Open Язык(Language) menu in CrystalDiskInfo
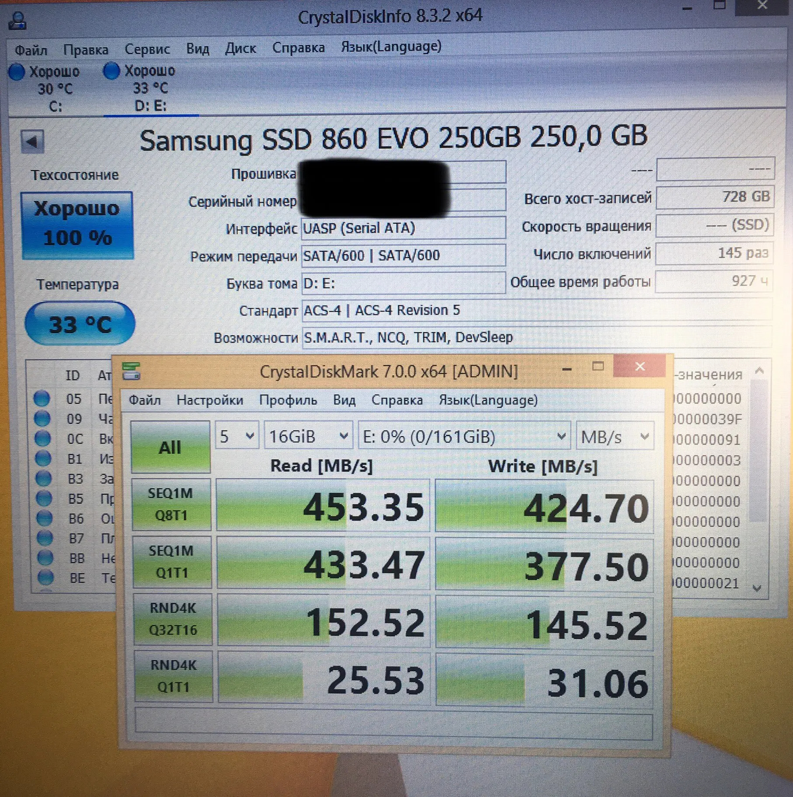Viewport: 793px width, 797px height. [x=391, y=46]
